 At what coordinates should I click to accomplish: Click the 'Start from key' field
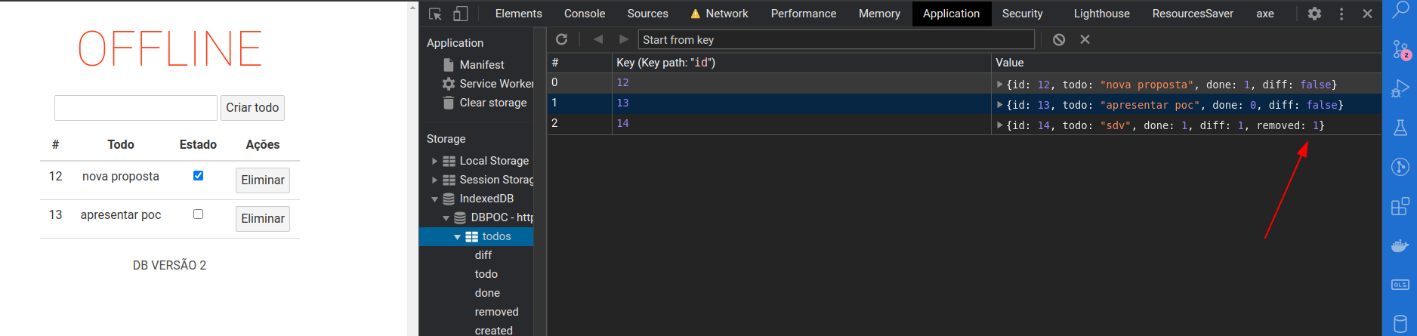[x=835, y=39]
